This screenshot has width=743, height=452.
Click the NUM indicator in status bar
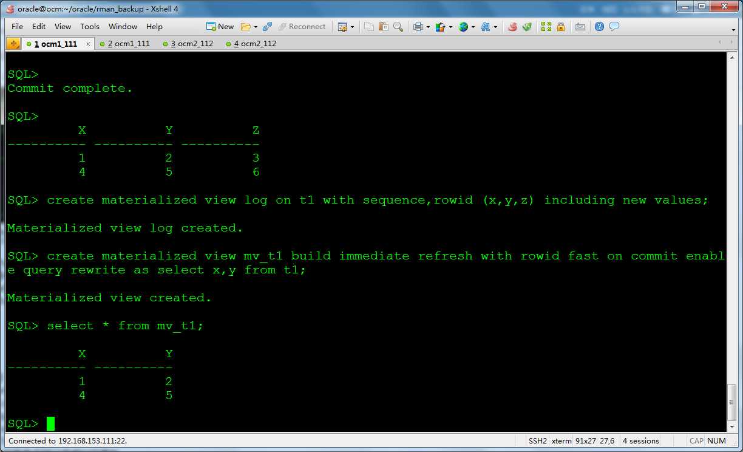point(716,441)
